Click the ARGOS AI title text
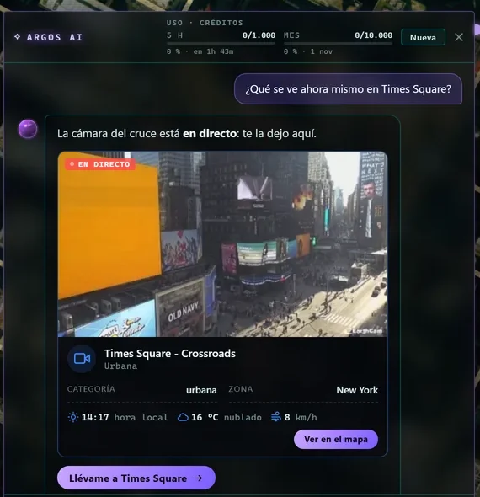This screenshot has width=480, height=497. [x=55, y=37]
